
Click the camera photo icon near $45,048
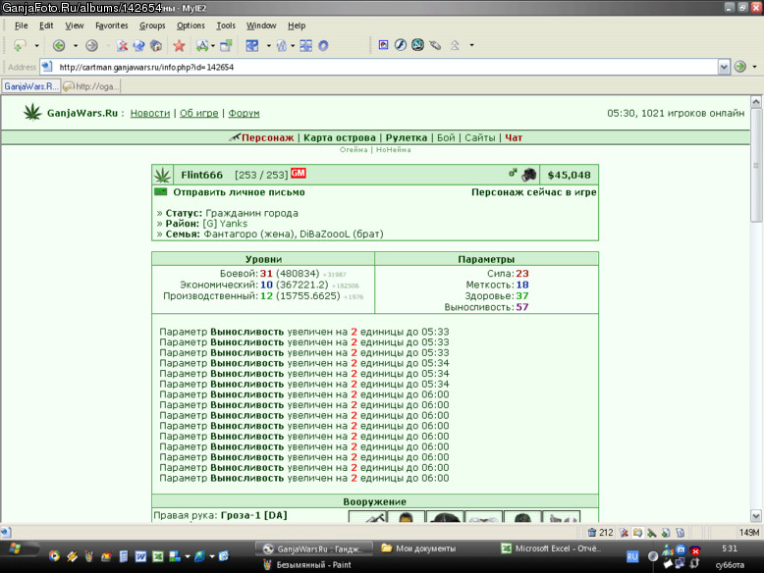pos(528,175)
